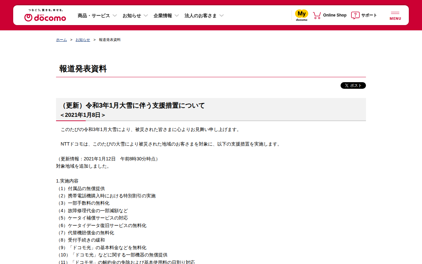Viewport: 422px width, 264px height.
Task: Click item （10）「ドコモ光」などに関する一部機器の無償提供
Action: click(x=112, y=255)
